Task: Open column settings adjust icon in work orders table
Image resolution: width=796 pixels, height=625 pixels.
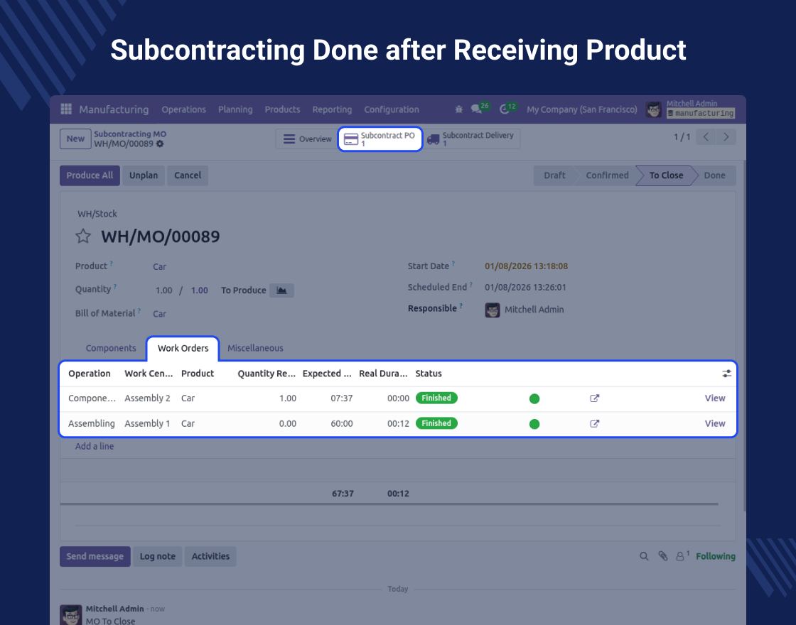Action: click(x=726, y=374)
